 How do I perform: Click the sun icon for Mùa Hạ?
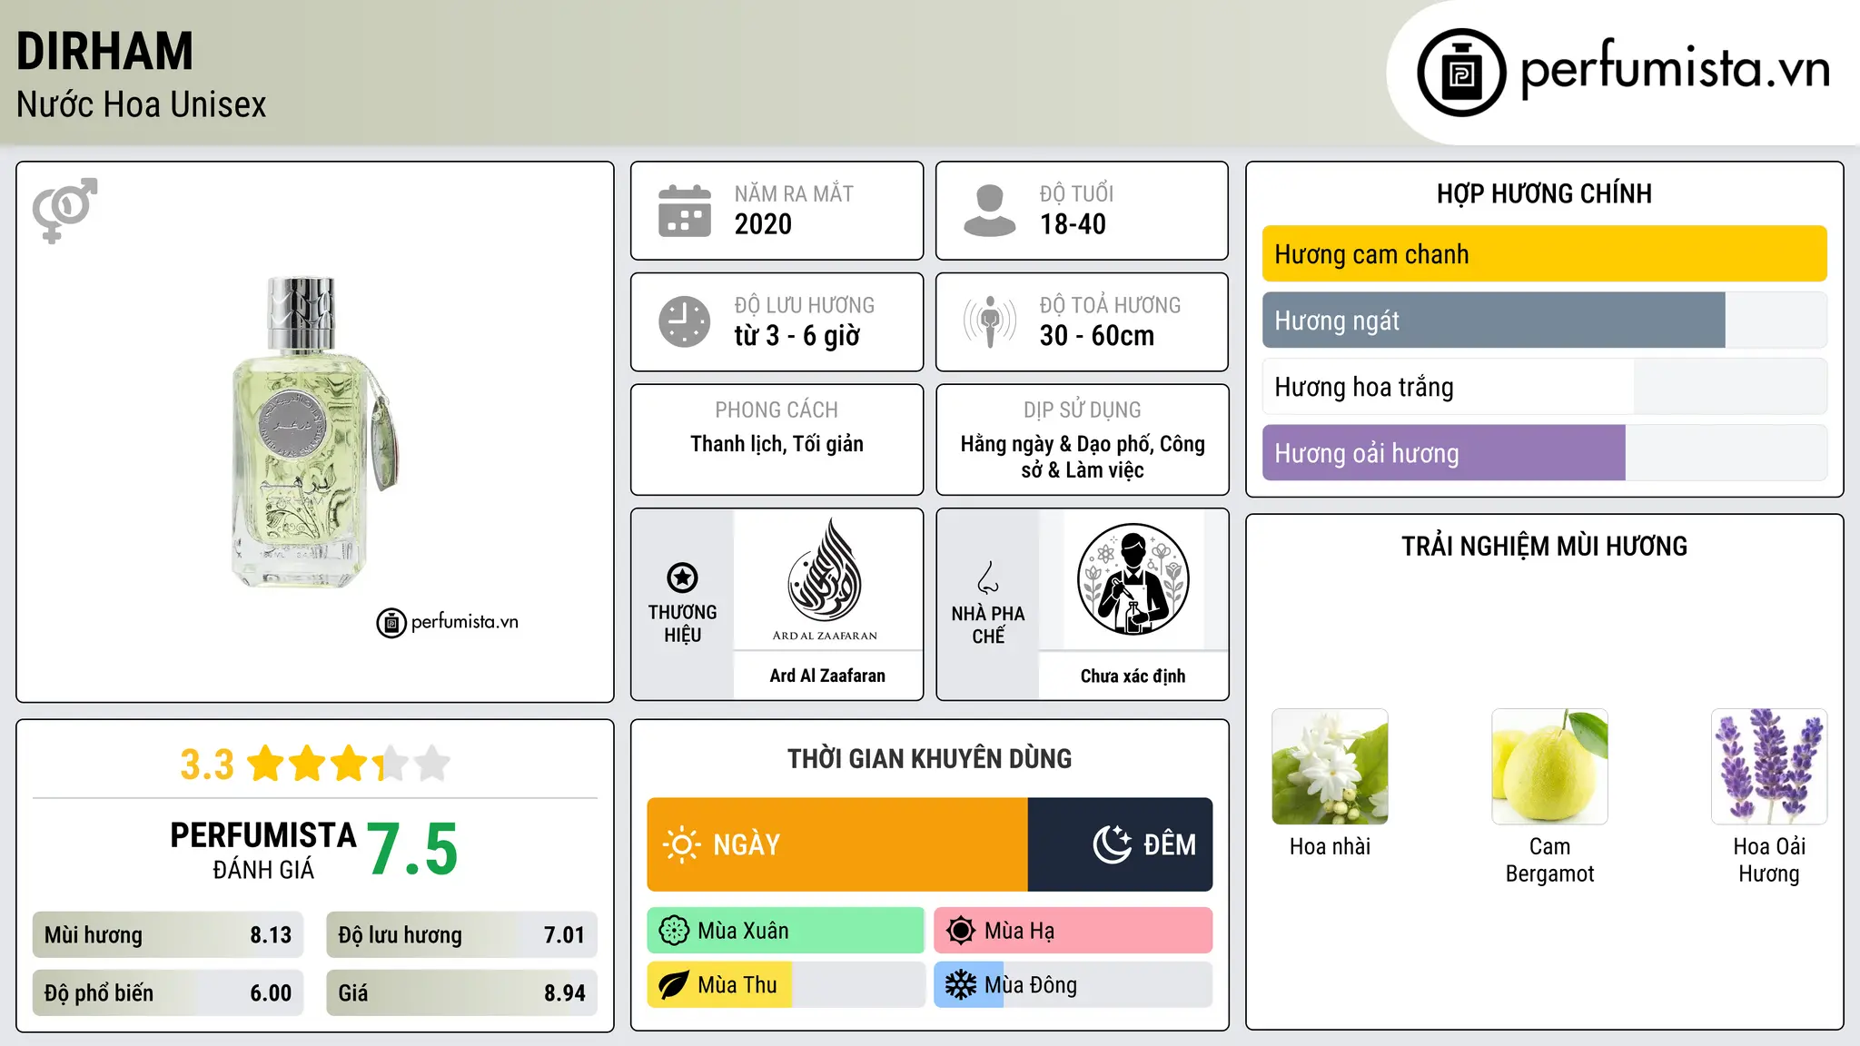click(x=961, y=931)
